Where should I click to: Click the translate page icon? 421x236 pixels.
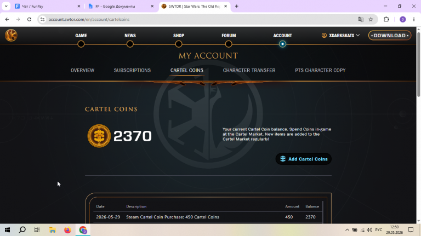[361, 19]
